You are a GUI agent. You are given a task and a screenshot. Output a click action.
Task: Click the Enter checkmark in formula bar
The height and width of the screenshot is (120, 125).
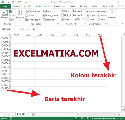[29, 29]
